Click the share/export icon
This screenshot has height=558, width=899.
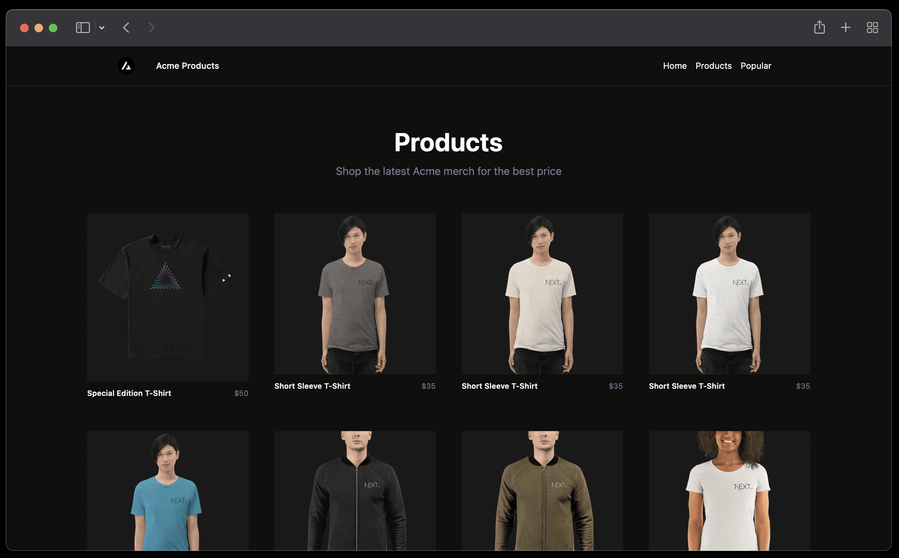point(820,27)
